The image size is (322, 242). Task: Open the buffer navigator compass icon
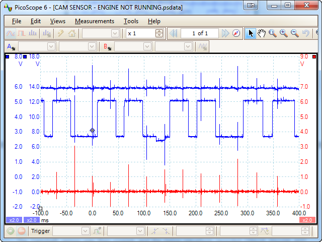click(237, 33)
